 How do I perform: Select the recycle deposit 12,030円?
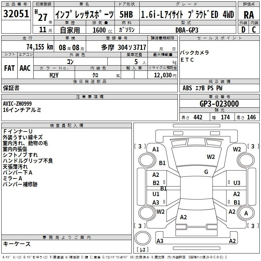[x=165, y=75]
